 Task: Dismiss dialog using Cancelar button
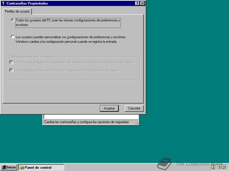click(134, 108)
